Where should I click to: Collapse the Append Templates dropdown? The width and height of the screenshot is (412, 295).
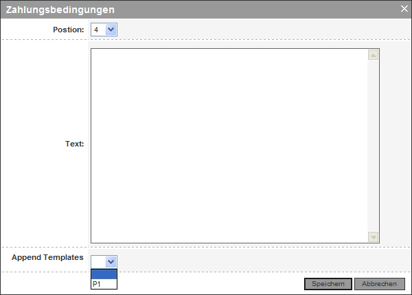point(104,261)
